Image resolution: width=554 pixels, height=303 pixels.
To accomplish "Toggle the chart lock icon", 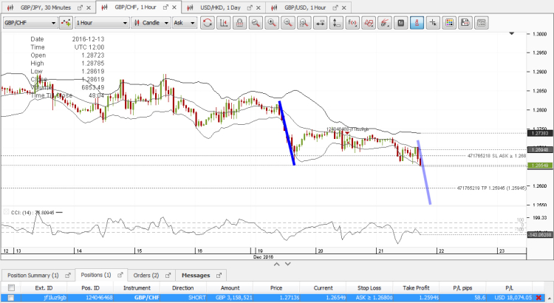I will pos(239,23).
